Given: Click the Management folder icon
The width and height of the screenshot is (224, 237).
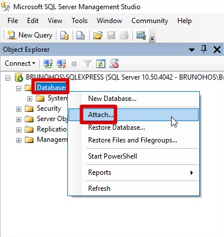Looking at the screenshot, I should pyautogui.click(x=29, y=140).
